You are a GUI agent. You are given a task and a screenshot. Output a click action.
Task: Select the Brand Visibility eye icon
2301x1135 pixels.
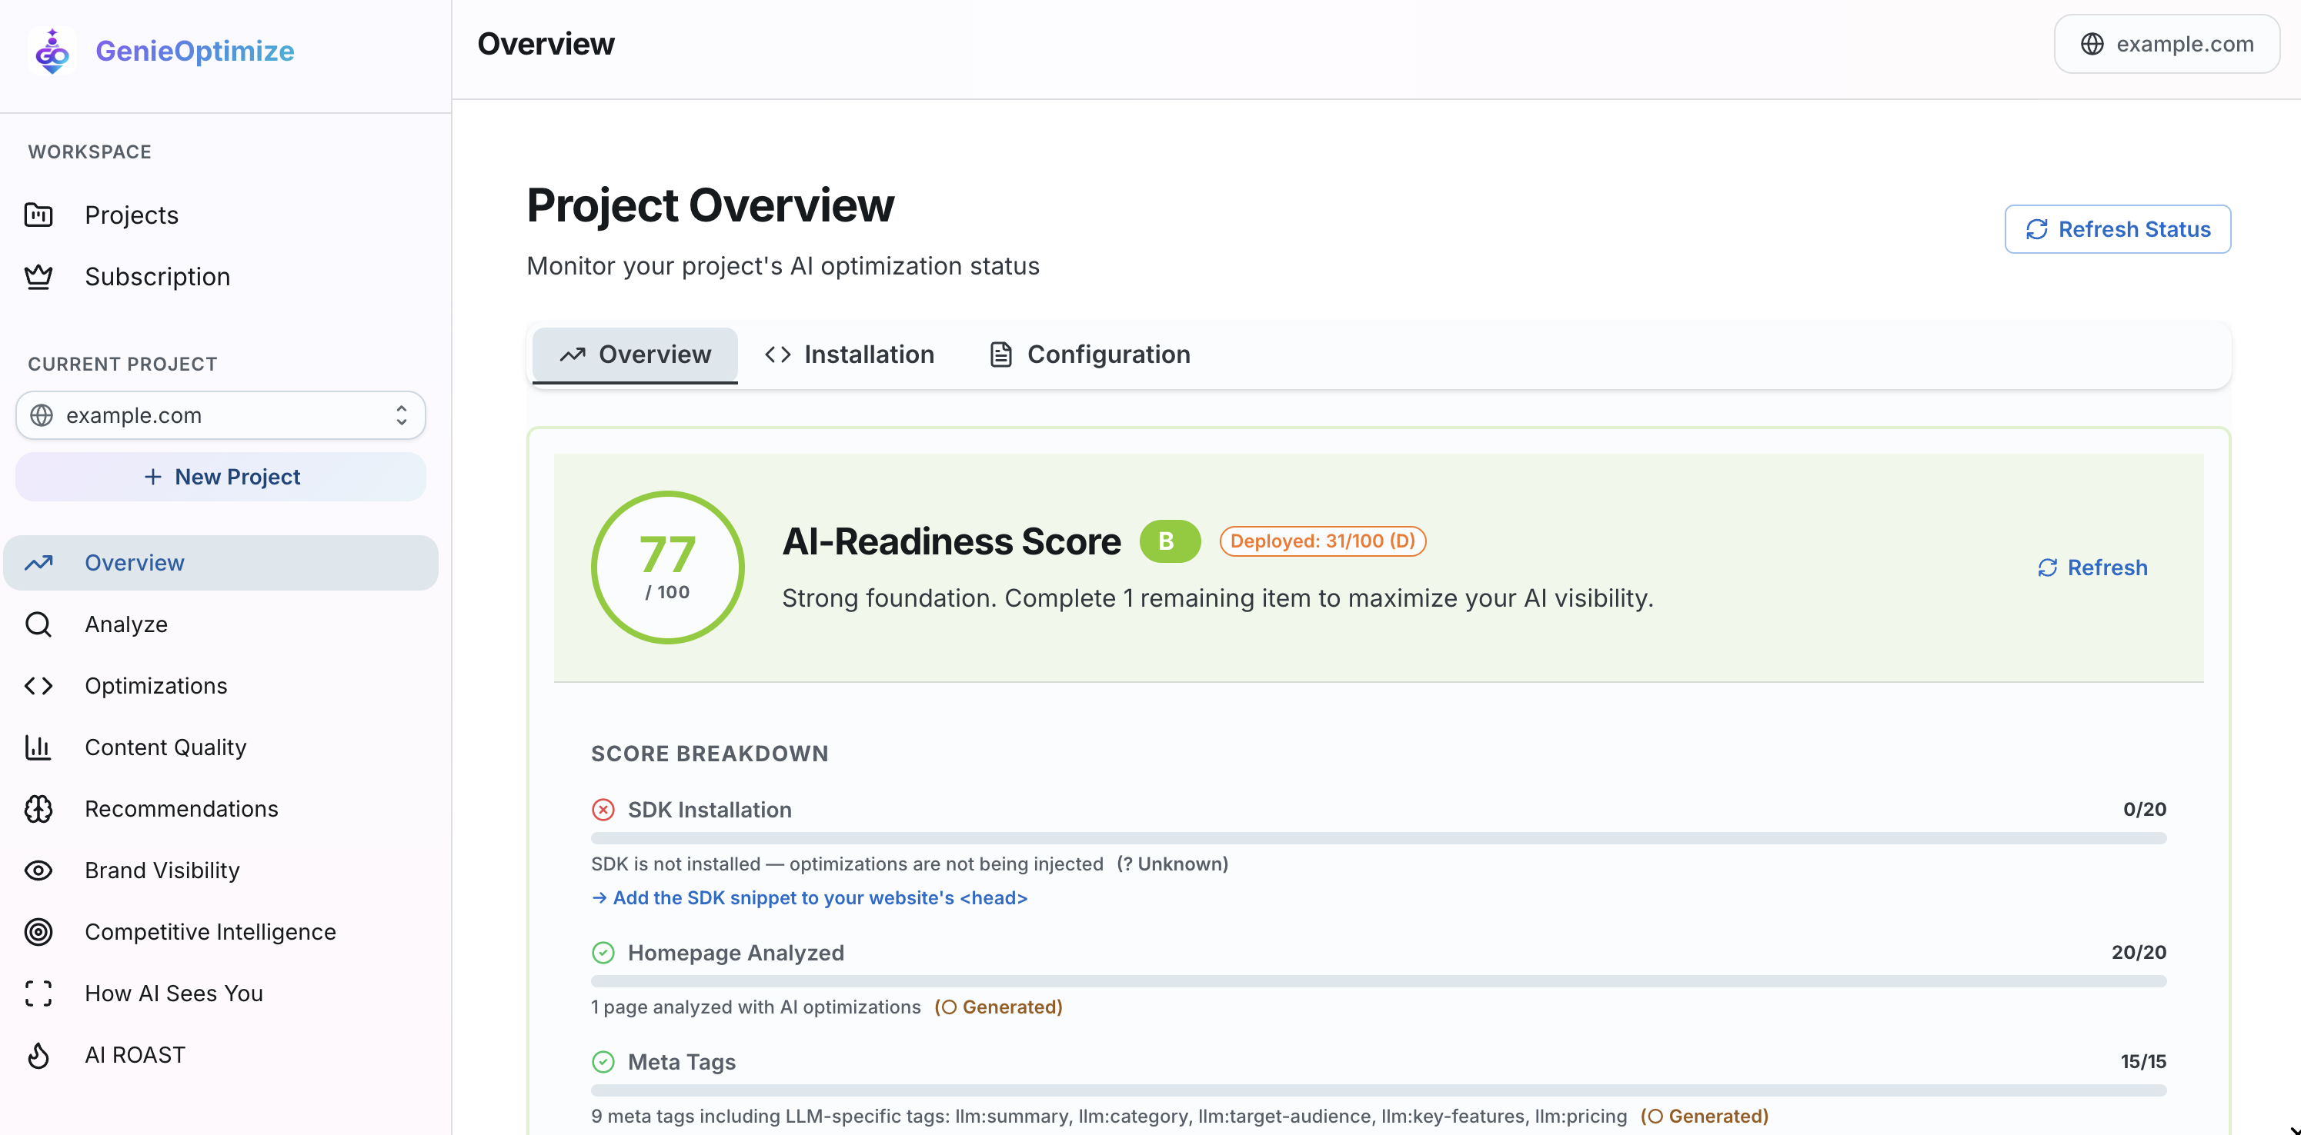[x=38, y=870]
